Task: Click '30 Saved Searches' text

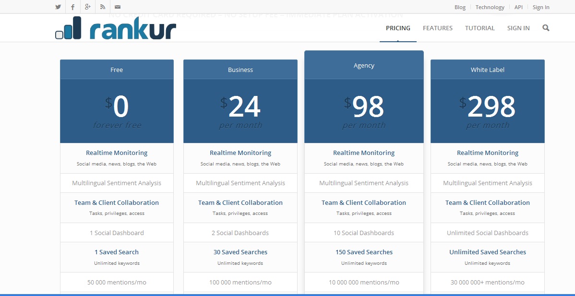Action: [x=240, y=252]
